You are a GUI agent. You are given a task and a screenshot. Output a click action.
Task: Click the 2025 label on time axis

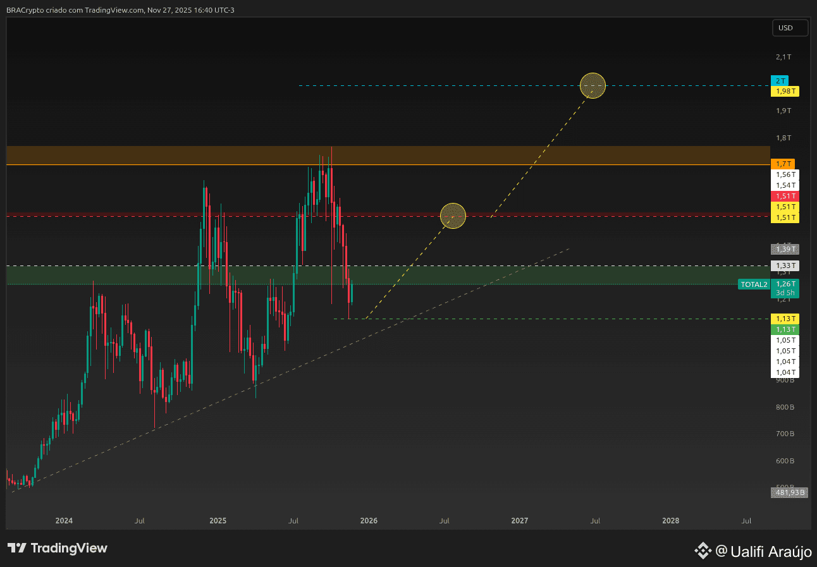218,521
